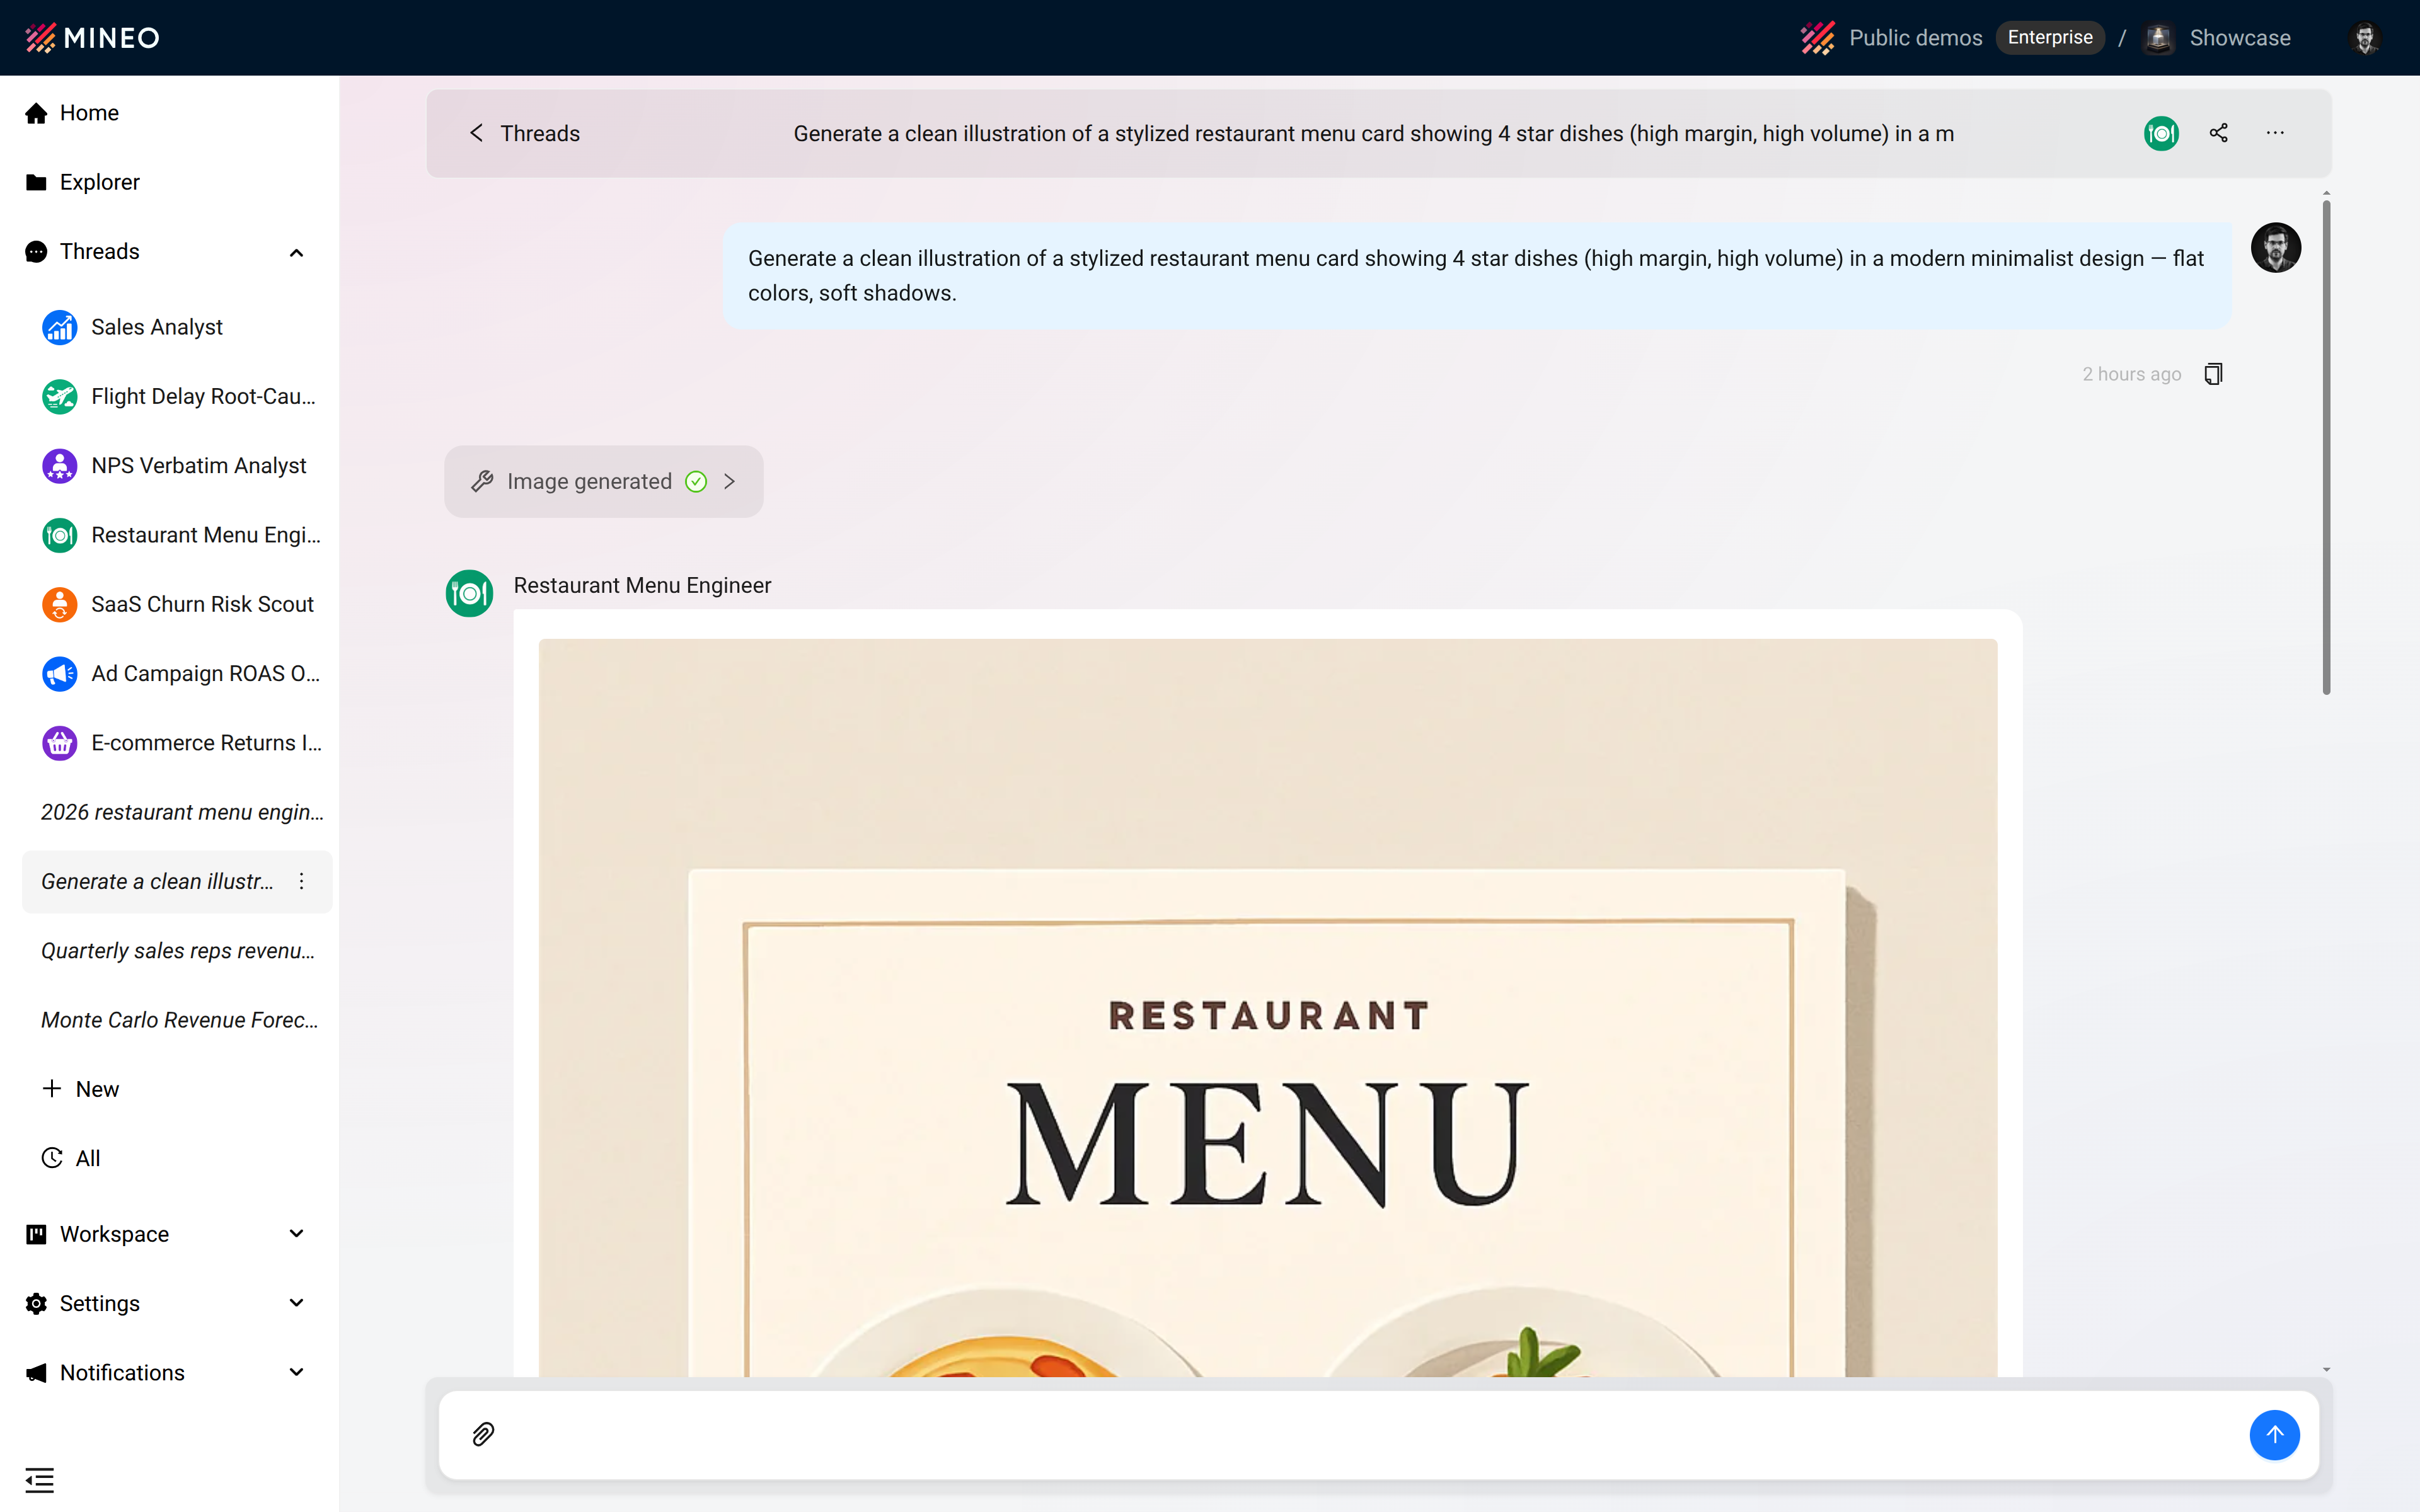This screenshot has width=2420, height=1512.
Task: Share this thread
Action: tap(2218, 133)
